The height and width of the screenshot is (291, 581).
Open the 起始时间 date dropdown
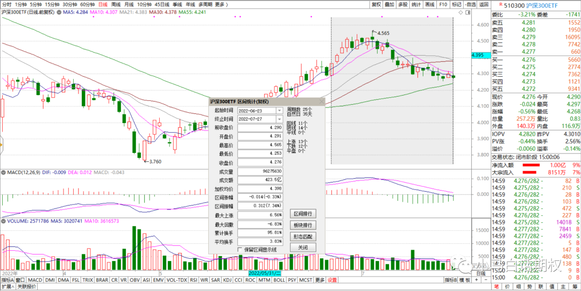pyautogui.click(x=279, y=111)
